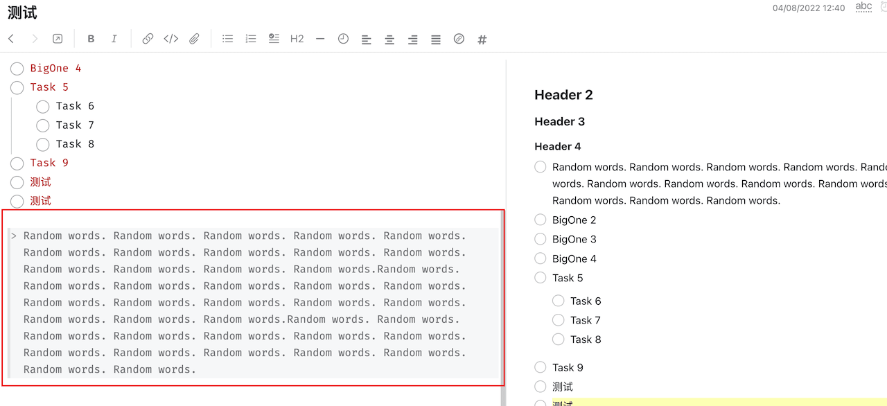
Task: Click the hash (#) toolbar icon
Action: click(482, 39)
